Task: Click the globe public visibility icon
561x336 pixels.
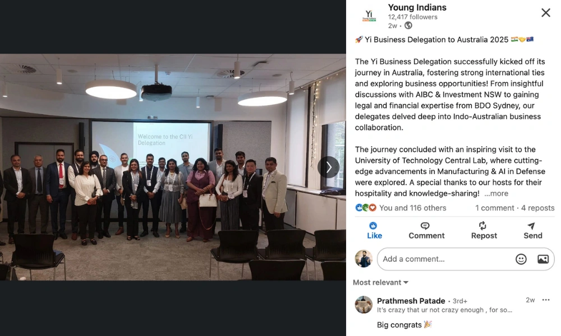Action: [x=408, y=25]
